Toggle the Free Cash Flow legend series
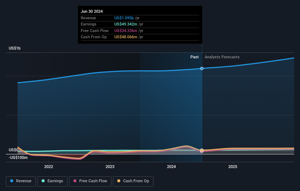 tap(90, 181)
